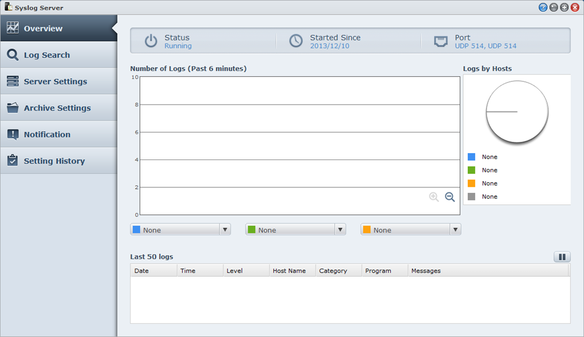Pause the Last 50 logs feed

pos(562,257)
